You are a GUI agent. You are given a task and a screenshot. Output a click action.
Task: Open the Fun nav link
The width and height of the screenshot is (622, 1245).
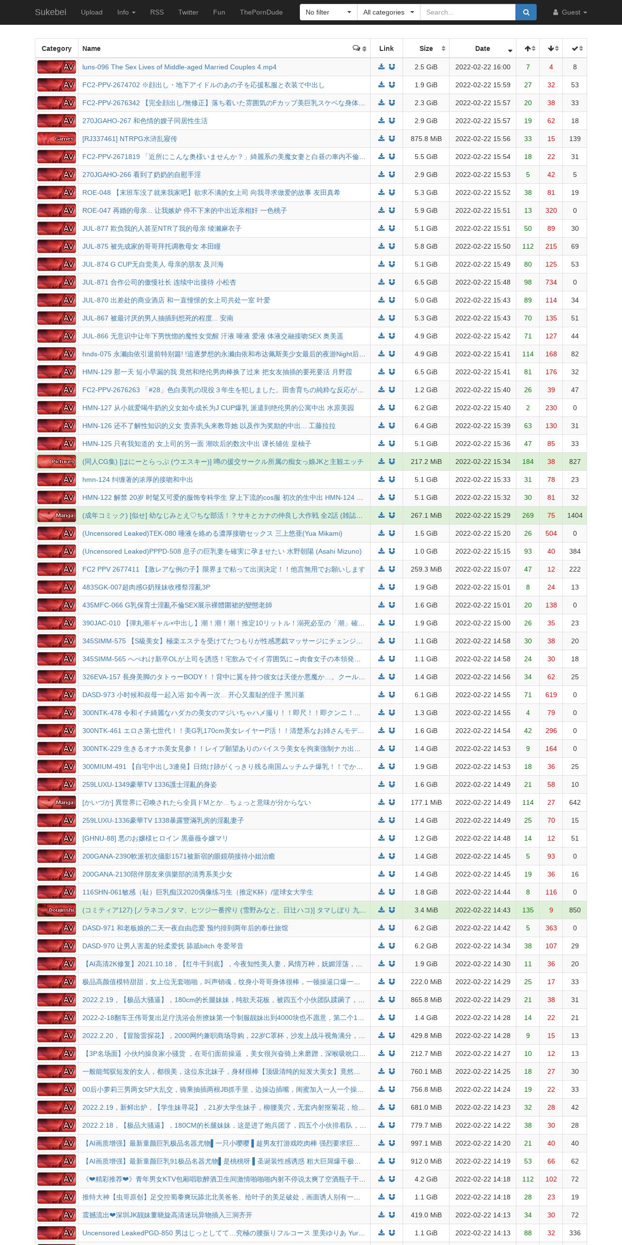(219, 12)
